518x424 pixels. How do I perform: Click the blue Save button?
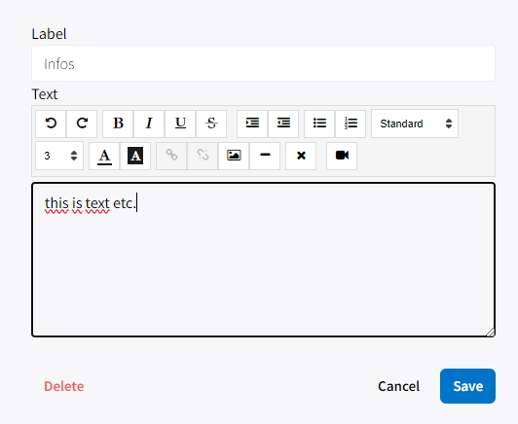click(x=467, y=386)
